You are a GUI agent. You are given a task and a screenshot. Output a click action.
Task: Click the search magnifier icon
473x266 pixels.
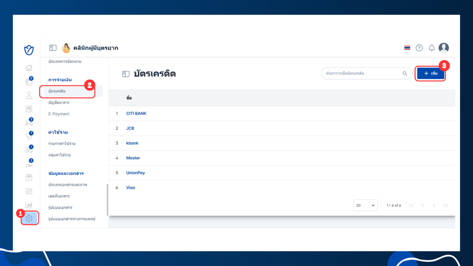point(405,74)
